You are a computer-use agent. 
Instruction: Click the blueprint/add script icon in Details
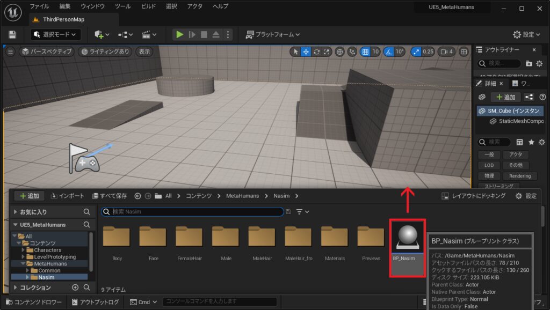tap(529, 97)
